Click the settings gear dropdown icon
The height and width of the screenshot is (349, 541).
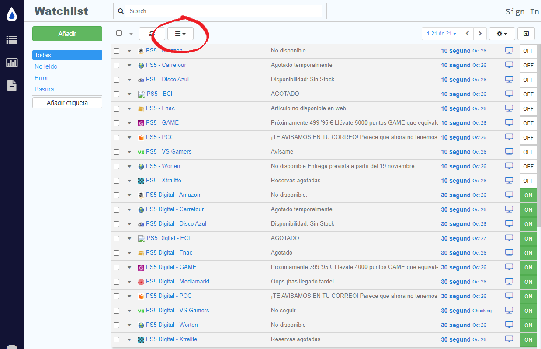(502, 34)
